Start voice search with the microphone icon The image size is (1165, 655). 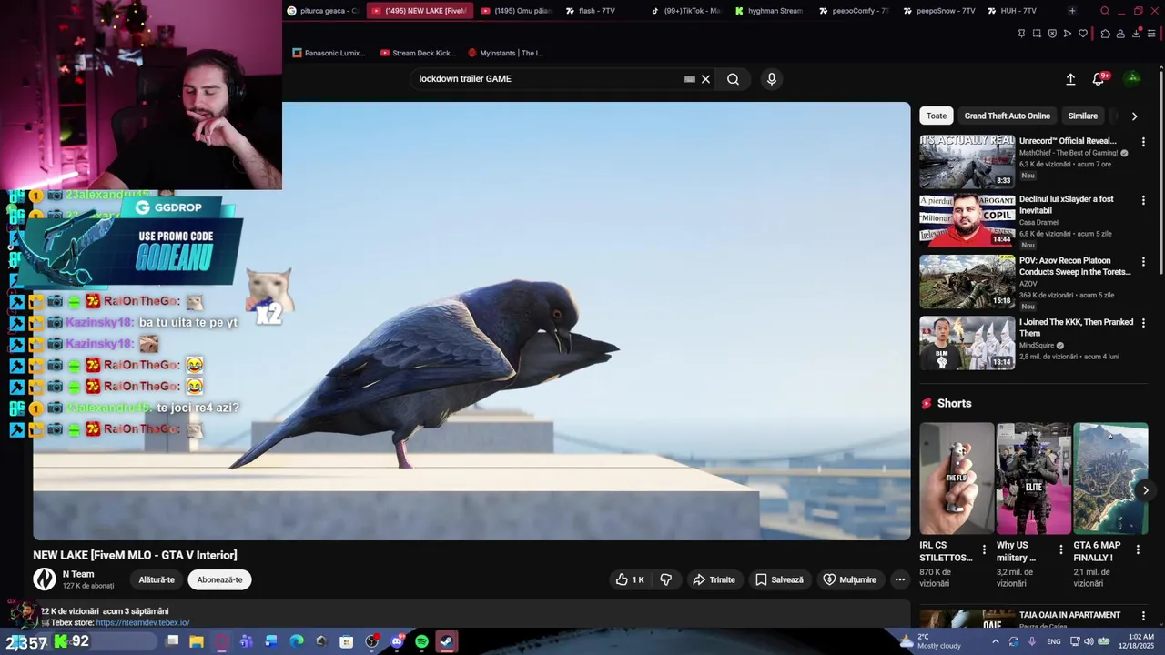click(772, 79)
